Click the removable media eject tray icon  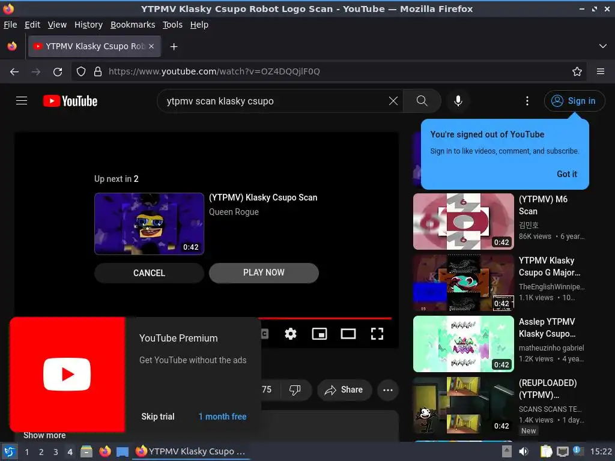coord(507,451)
